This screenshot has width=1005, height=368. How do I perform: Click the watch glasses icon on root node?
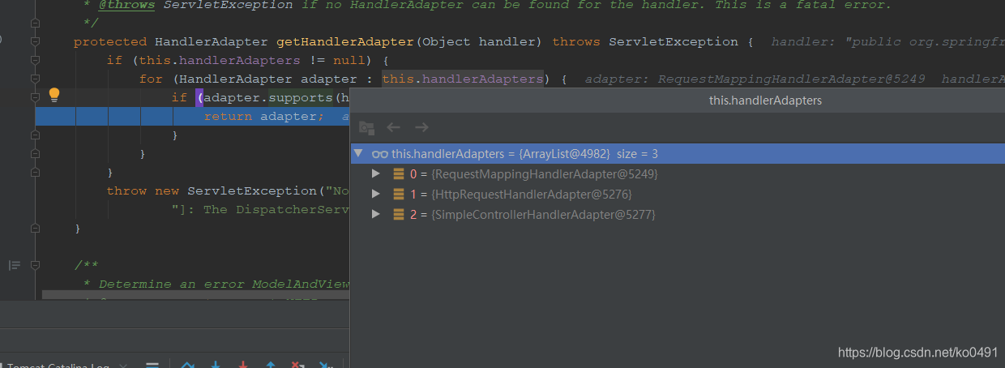378,154
